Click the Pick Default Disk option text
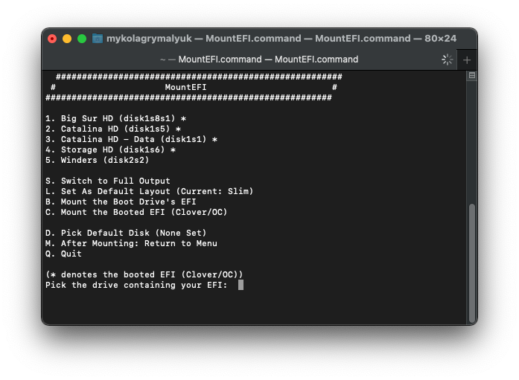This screenshot has height=380, width=519. pos(126,233)
